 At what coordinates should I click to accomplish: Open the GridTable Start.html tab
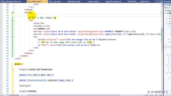pyautogui.click(x=138, y=2)
